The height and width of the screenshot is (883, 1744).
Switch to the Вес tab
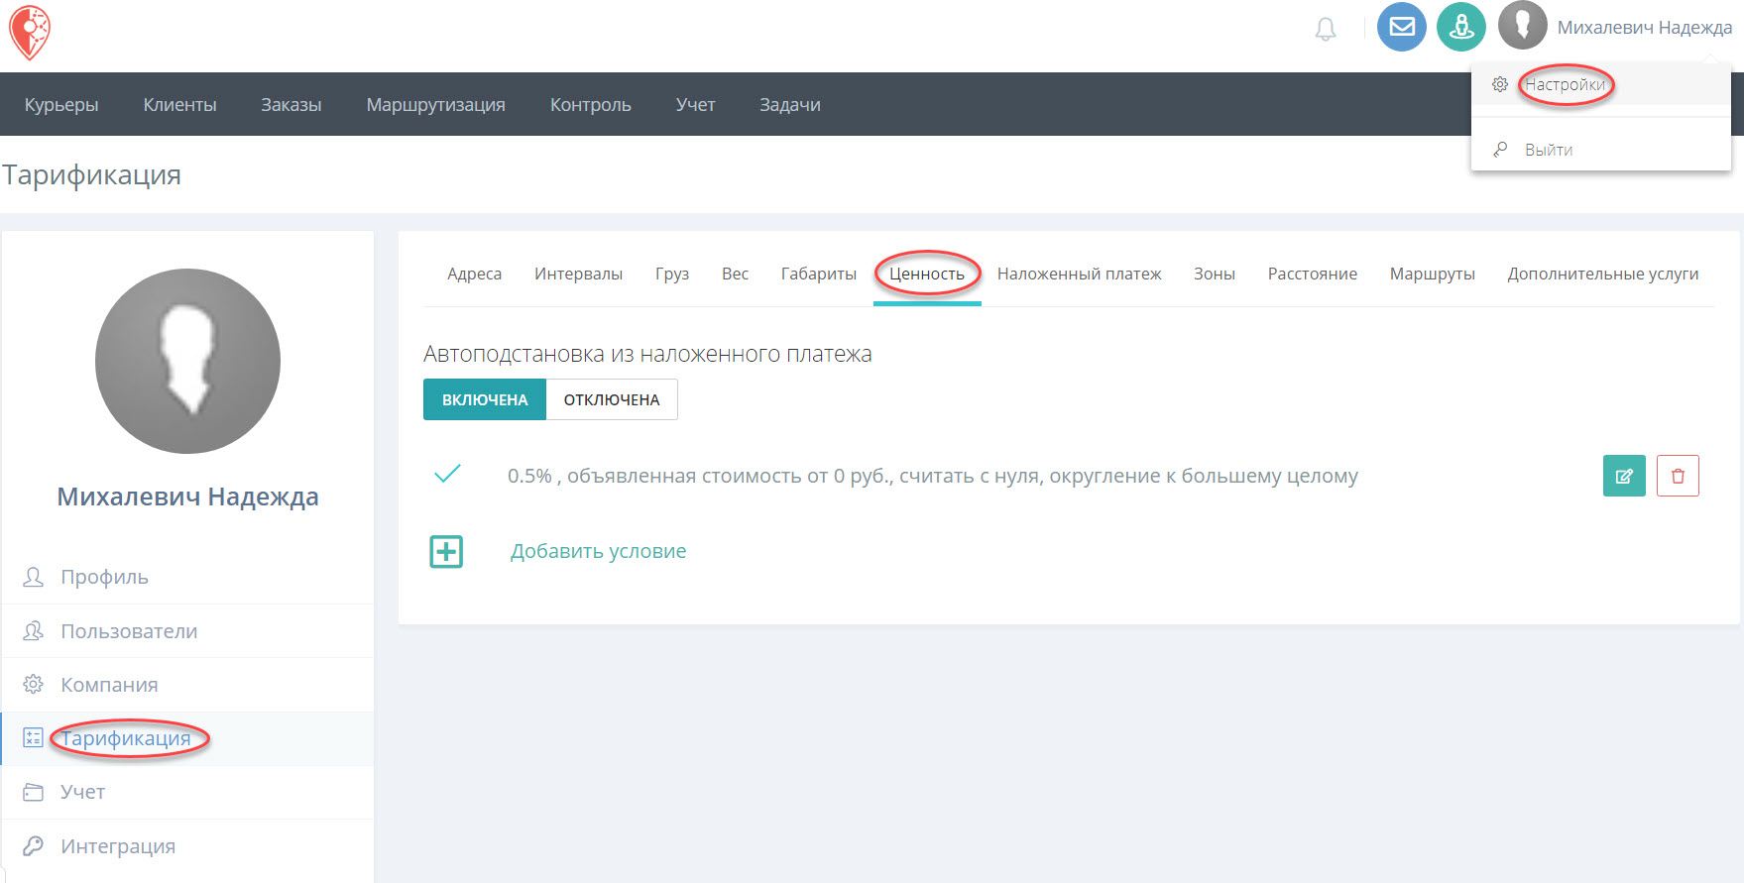735,274
